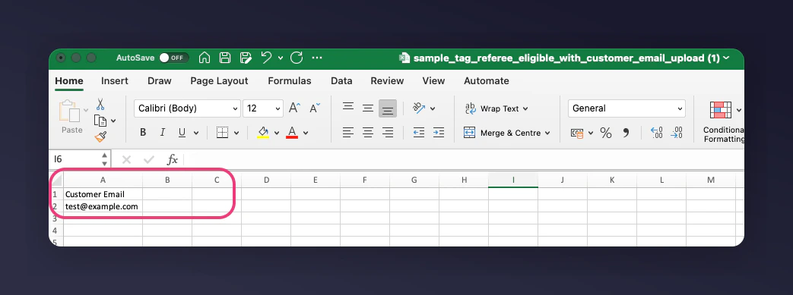793x295 pixels.
Task: Open the Insert tab
Action: pos(115,80)
